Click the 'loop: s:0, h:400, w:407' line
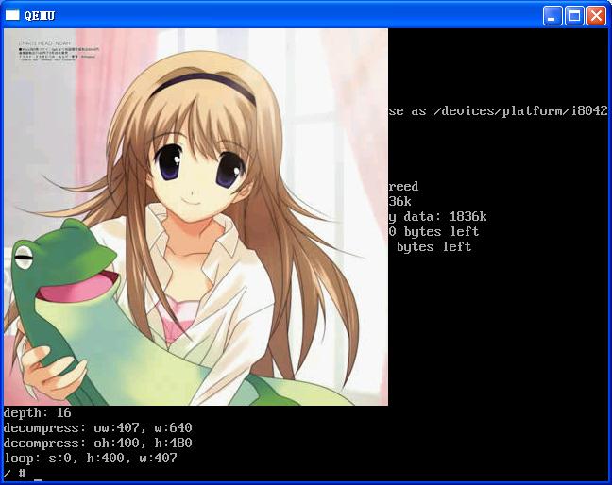Image resolution: width=612 pixels, height=485 pixels. pyautogui.click(x=91, y=458)
